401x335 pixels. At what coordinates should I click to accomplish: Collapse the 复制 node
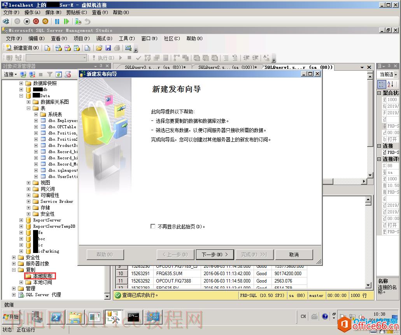[x=14, y=270]
